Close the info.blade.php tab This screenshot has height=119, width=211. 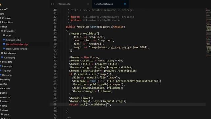tap(88, 4)
